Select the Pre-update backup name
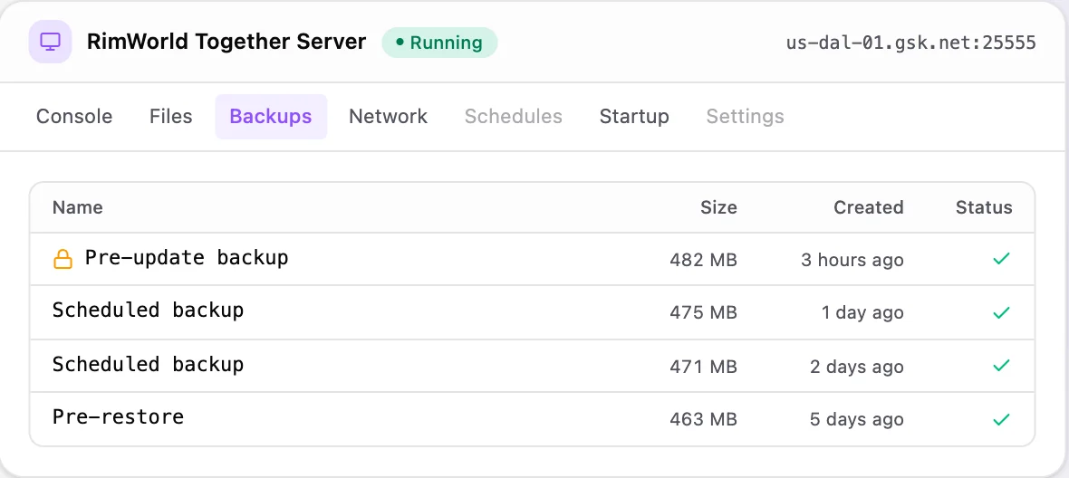Image resolution: width=1069 pixels, height=478 pixels. point(187,258)
